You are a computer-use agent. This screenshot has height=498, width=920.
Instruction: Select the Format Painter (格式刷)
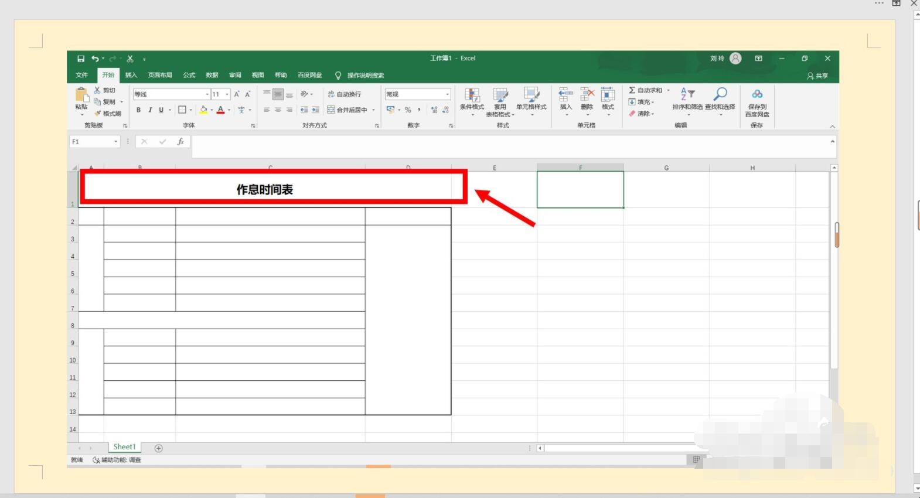[107, 114]
